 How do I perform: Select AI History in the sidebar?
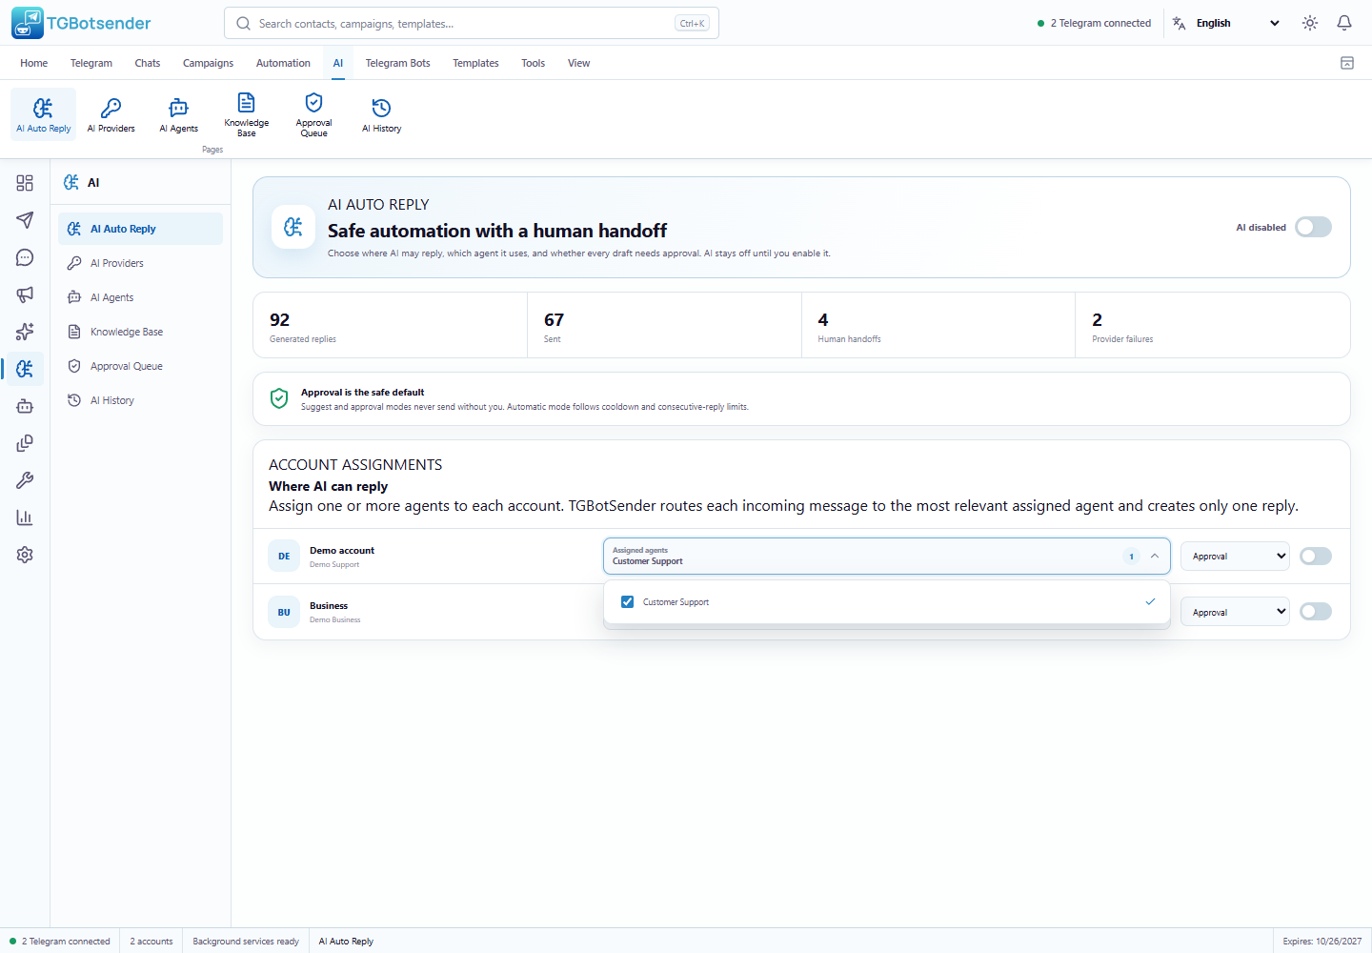(140, 400)
